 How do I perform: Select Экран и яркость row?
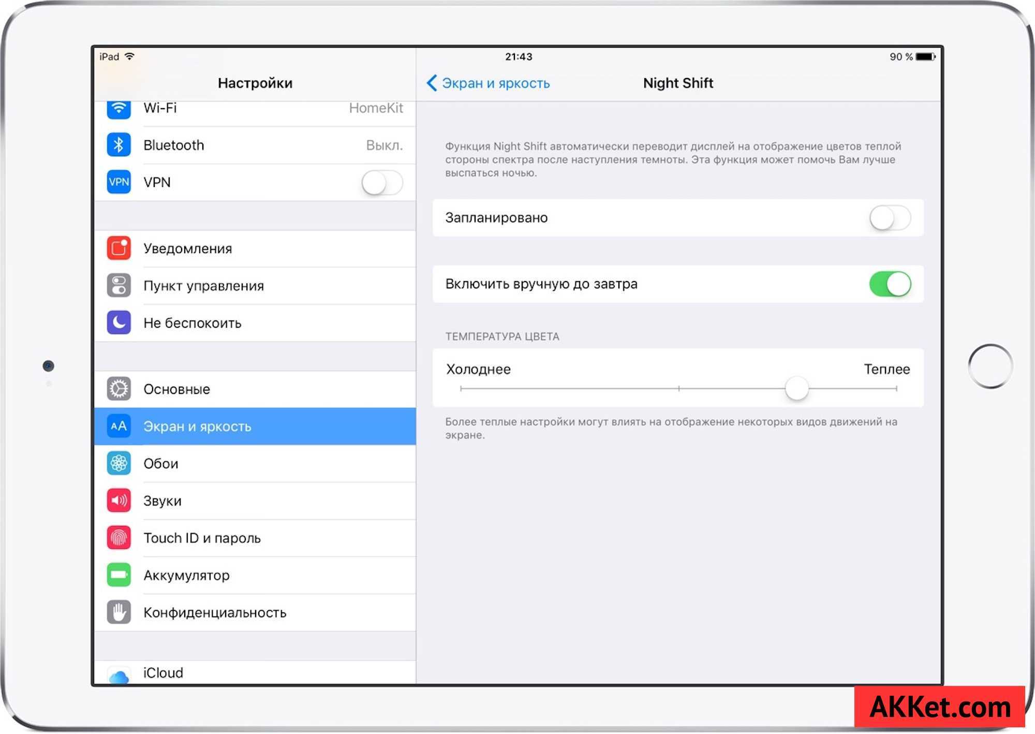click(255, 427)
